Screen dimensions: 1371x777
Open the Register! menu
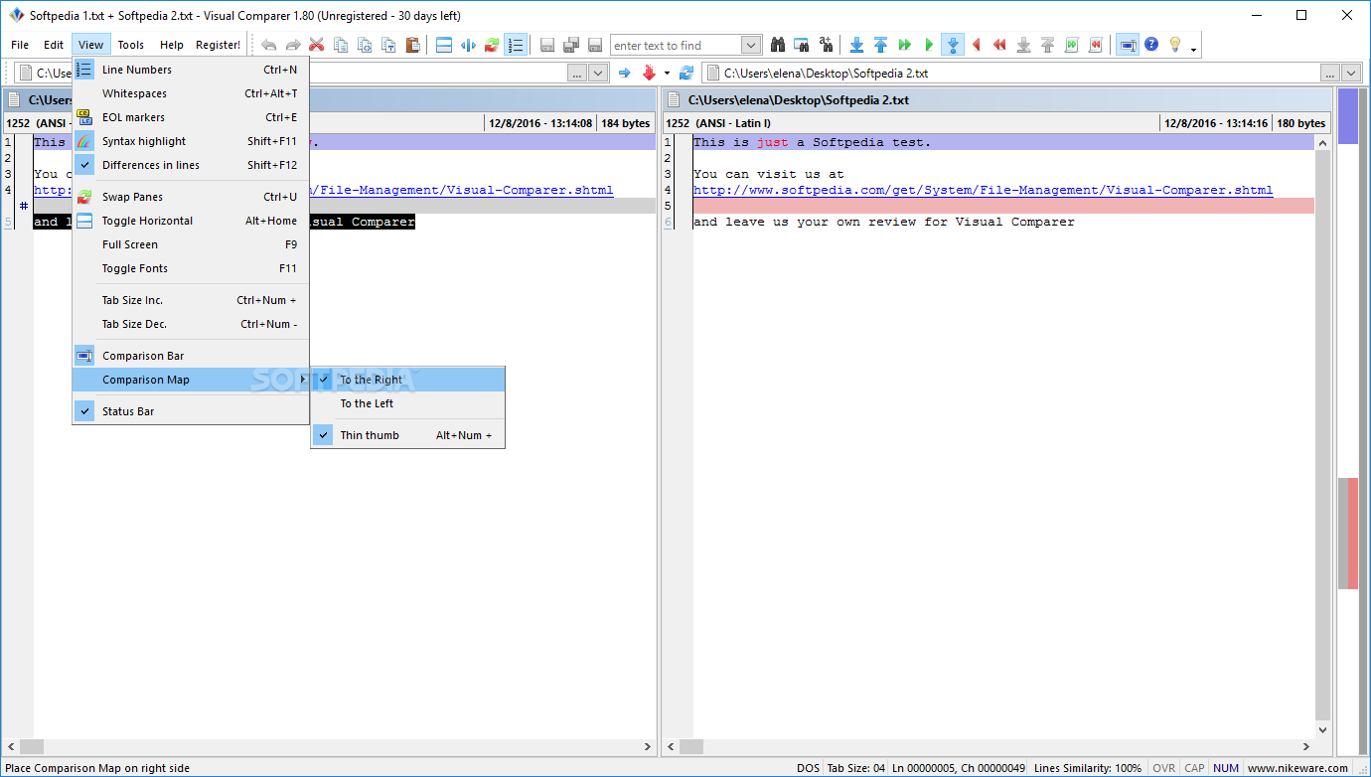point(218,45)
